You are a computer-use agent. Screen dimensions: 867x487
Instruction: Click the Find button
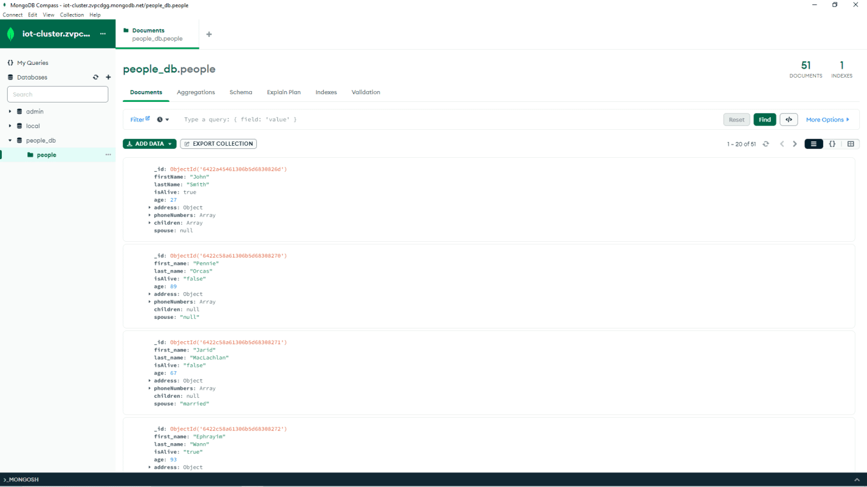[764, 119]
